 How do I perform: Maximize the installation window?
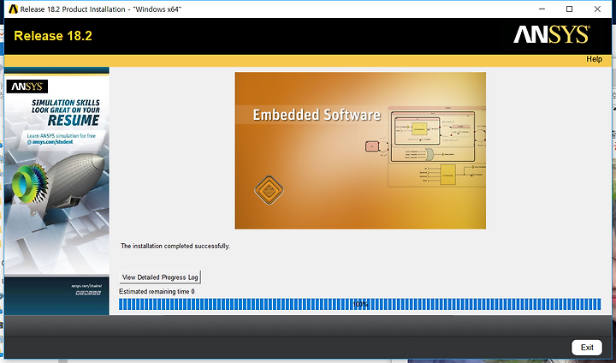[x=569, y=9]
